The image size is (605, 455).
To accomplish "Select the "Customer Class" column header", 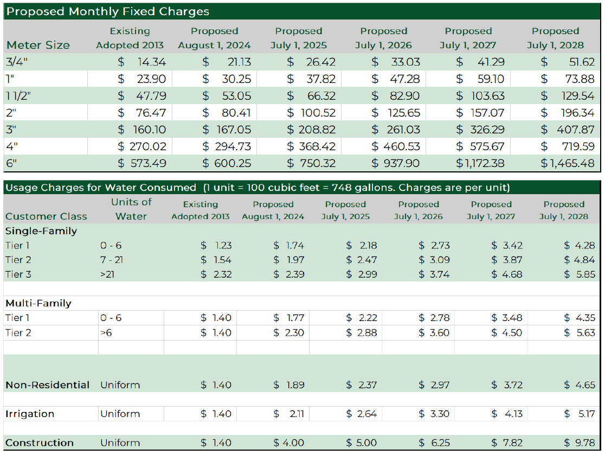I will coord(46,216).
